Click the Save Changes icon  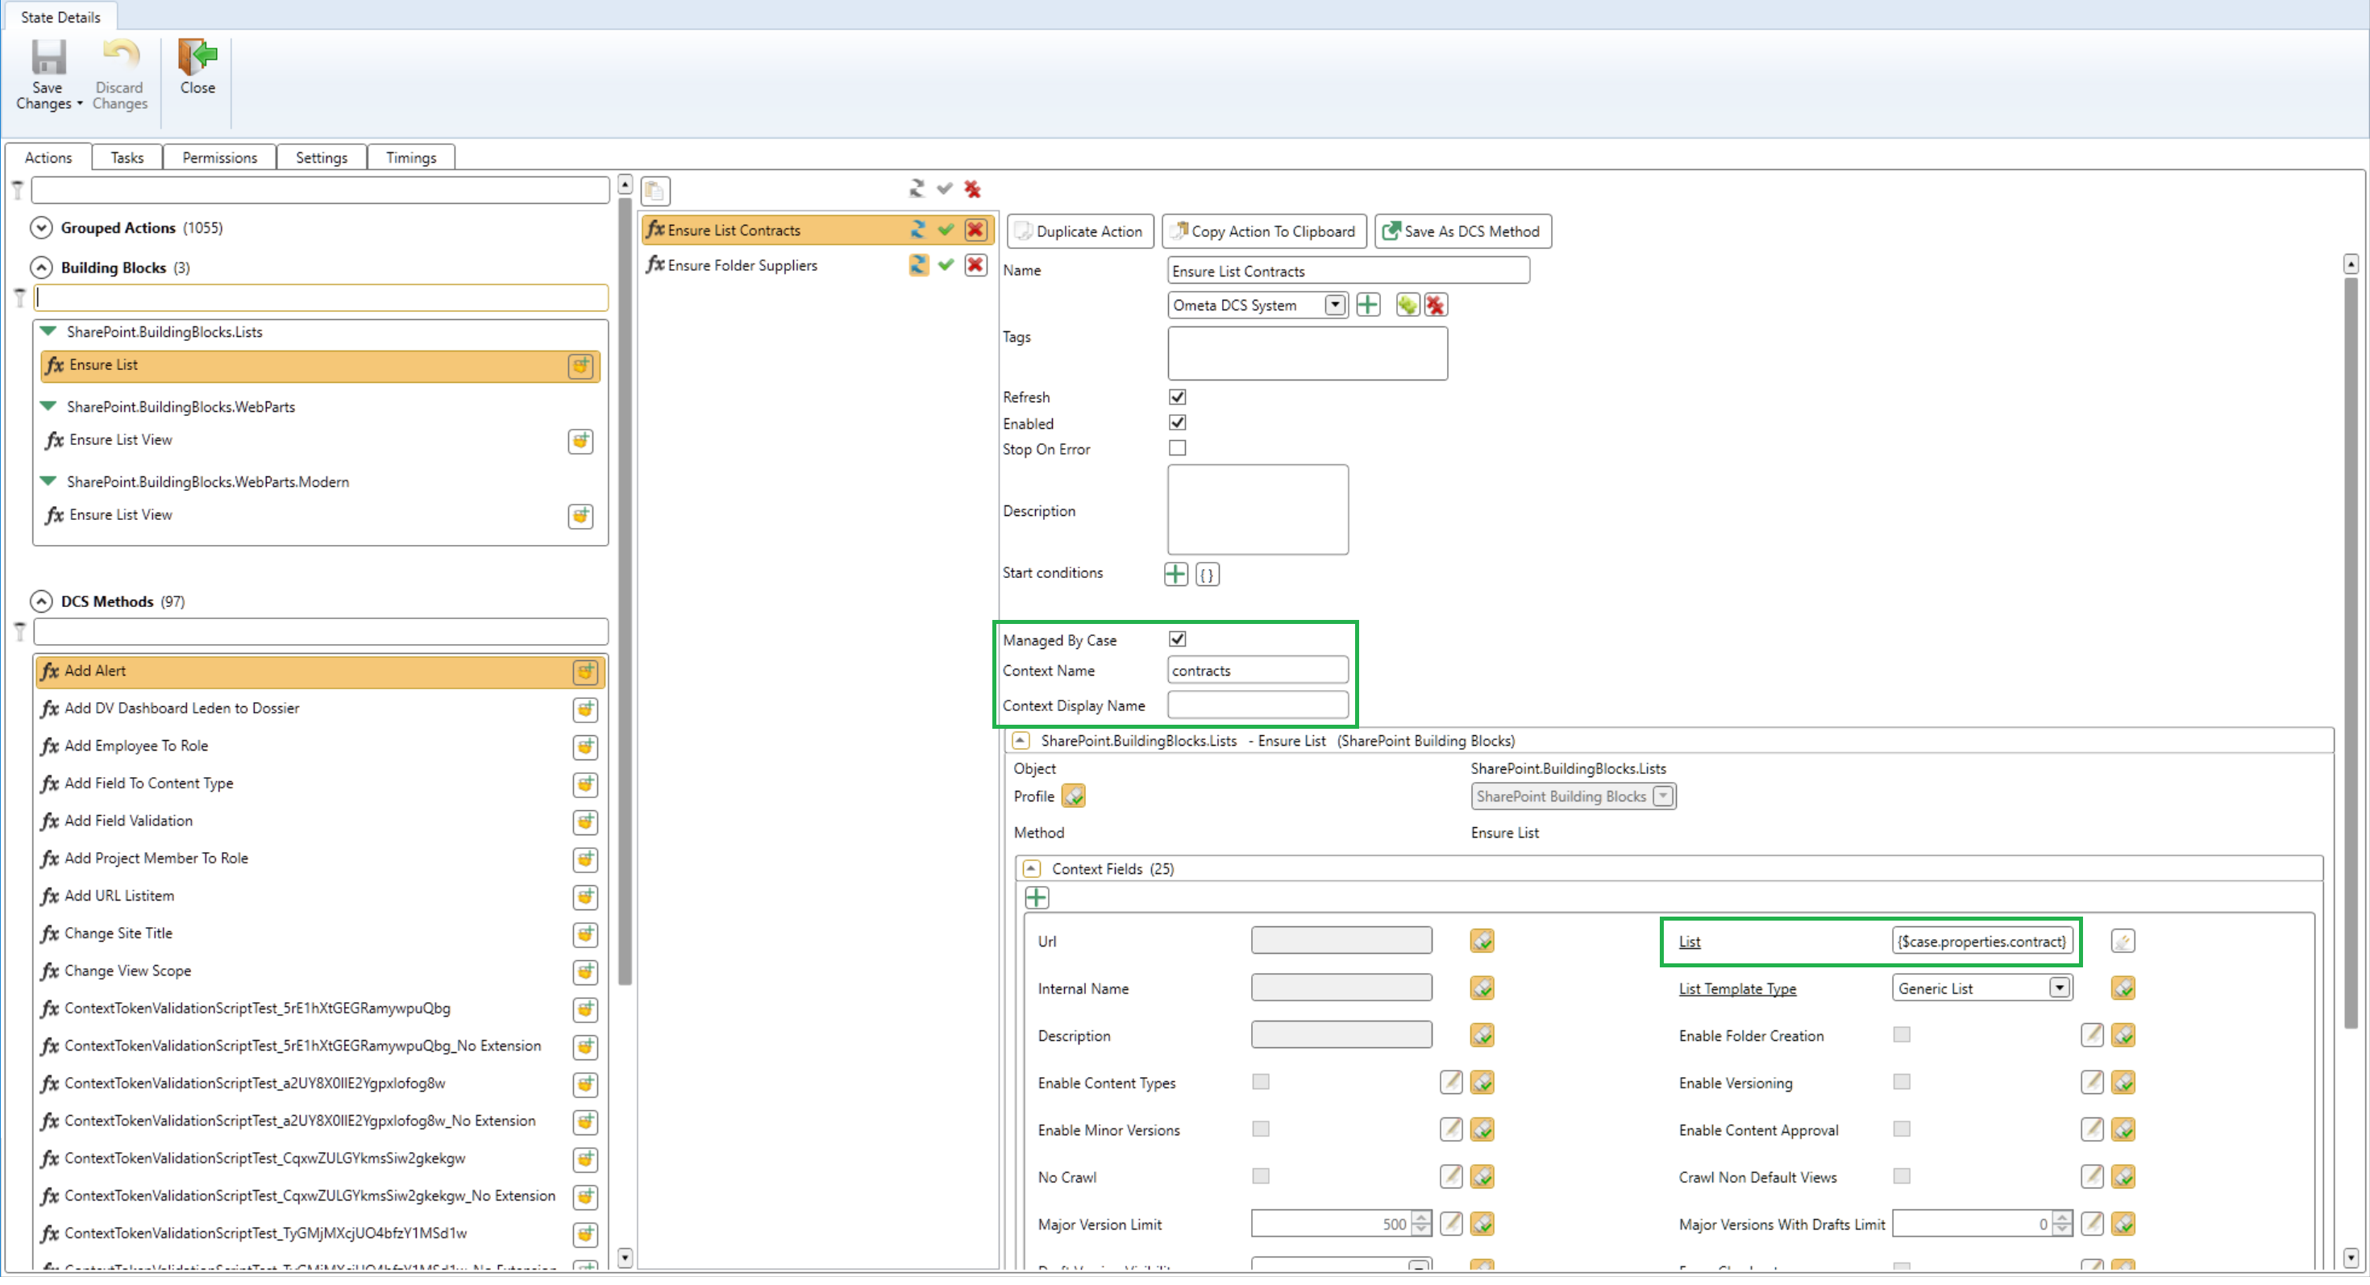(47, 59)
